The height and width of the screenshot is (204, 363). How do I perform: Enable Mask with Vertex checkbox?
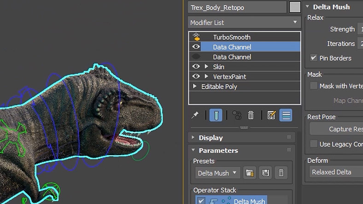[314, 86]
